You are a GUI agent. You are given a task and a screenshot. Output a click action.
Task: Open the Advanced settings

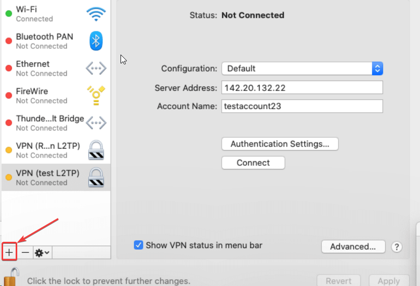point(353,247)
